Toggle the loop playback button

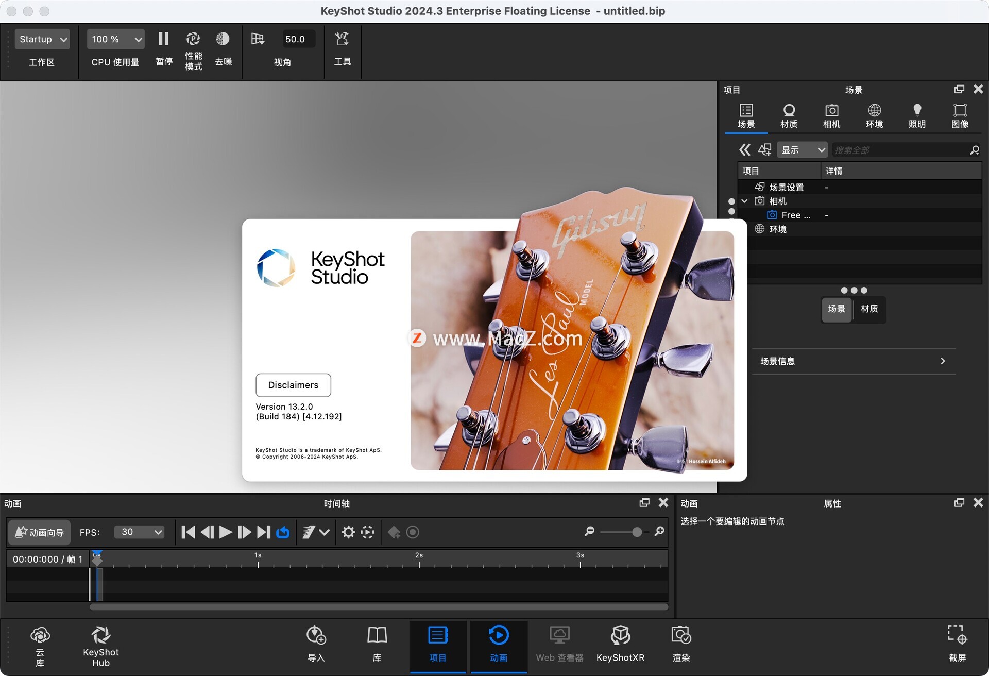point(283,532)
